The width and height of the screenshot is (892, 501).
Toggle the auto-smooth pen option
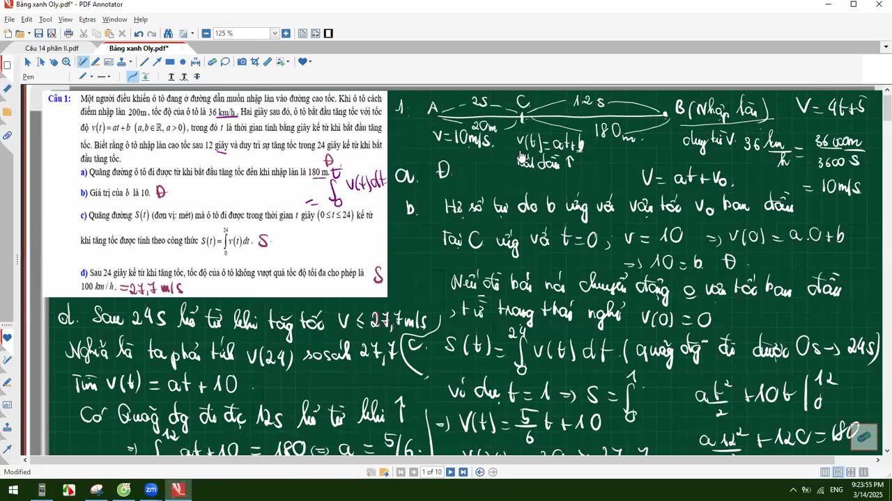[x=132, y=76]
